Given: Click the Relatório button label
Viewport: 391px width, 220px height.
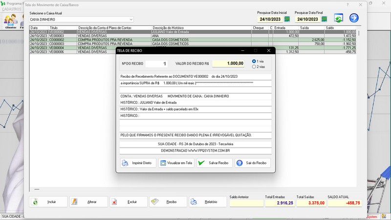Looking at the screenshot, I should [211, 202].
